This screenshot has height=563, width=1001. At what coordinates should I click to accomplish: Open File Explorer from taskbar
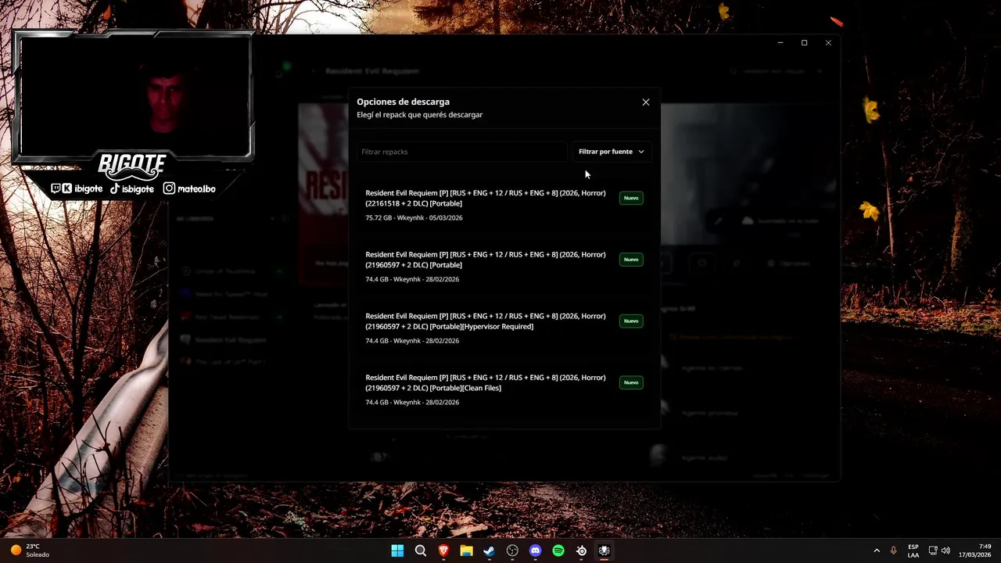click(x=466, y=550)
